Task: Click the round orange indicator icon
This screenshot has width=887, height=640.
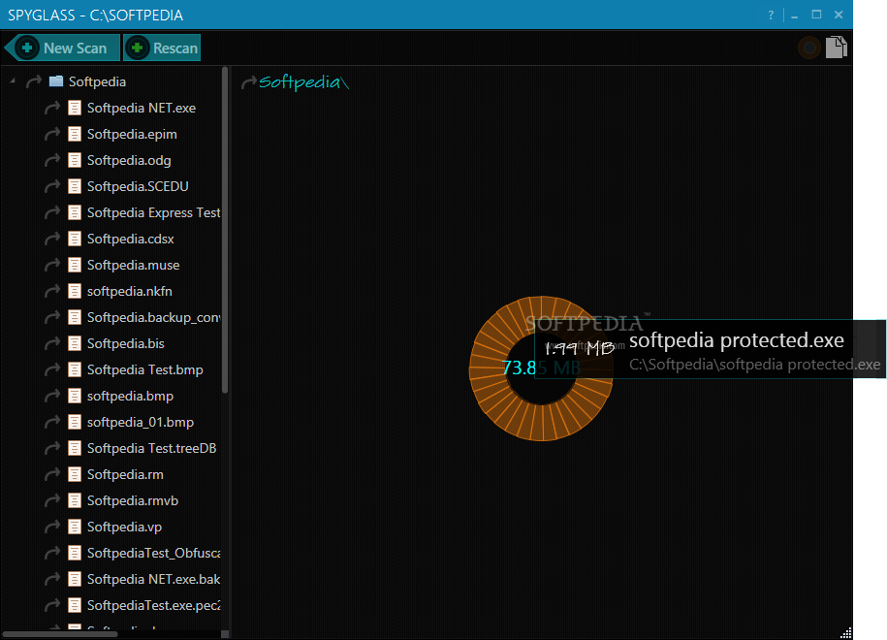Action: coord(809,48)
